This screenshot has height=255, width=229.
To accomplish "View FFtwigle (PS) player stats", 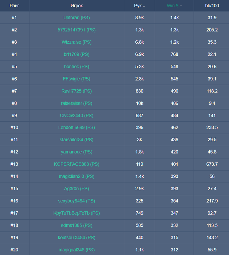I will click(x=76, y=79).
